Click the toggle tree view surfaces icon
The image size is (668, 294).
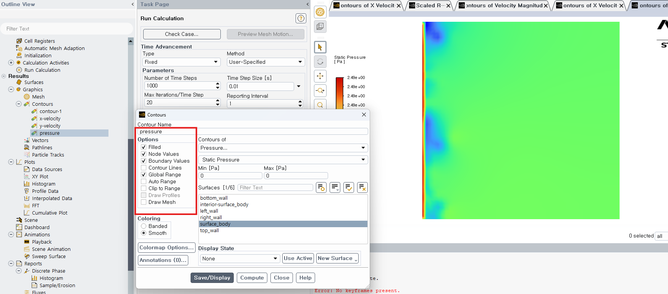click(x=321, y=187)
